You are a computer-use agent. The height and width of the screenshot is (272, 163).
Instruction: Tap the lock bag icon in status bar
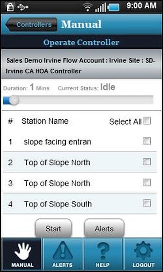10,7
